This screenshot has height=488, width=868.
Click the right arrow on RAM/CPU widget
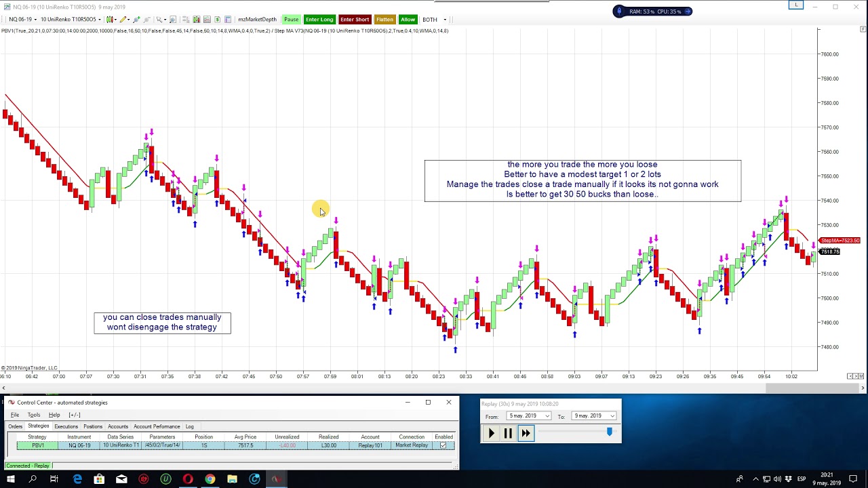pyautogui.click(x=687, y=11)
